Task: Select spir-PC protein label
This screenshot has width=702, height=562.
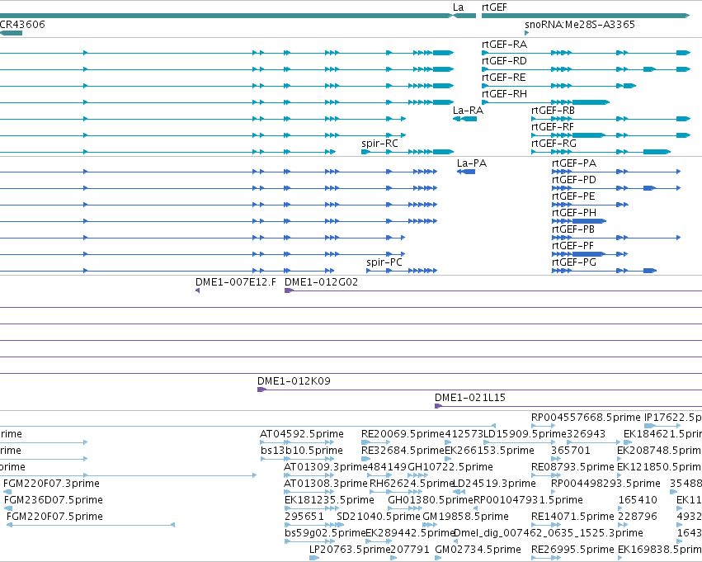Action: (x=384, y=263)
